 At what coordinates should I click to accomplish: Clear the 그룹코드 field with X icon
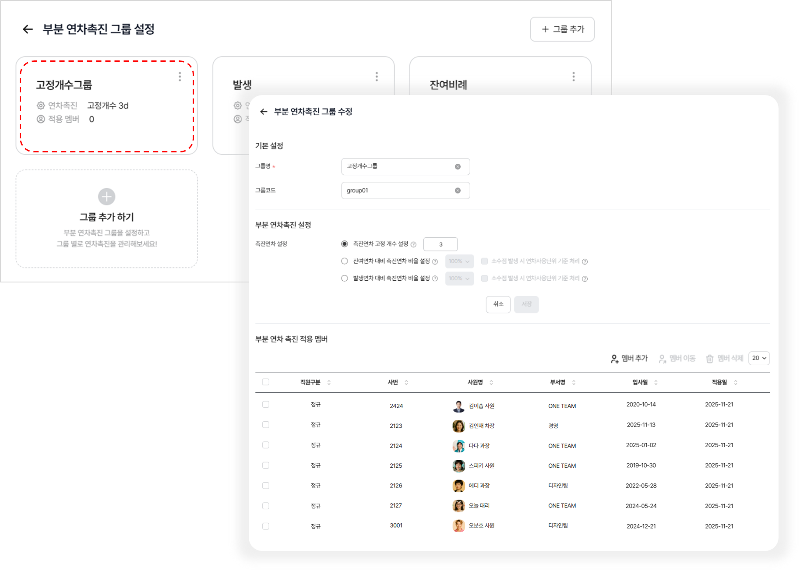click(458, 190)
